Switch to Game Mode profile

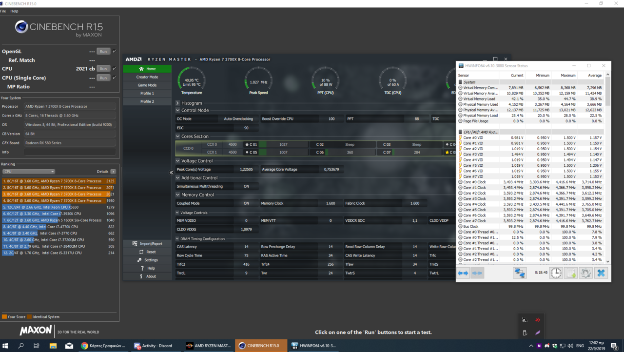click(147, 85)
